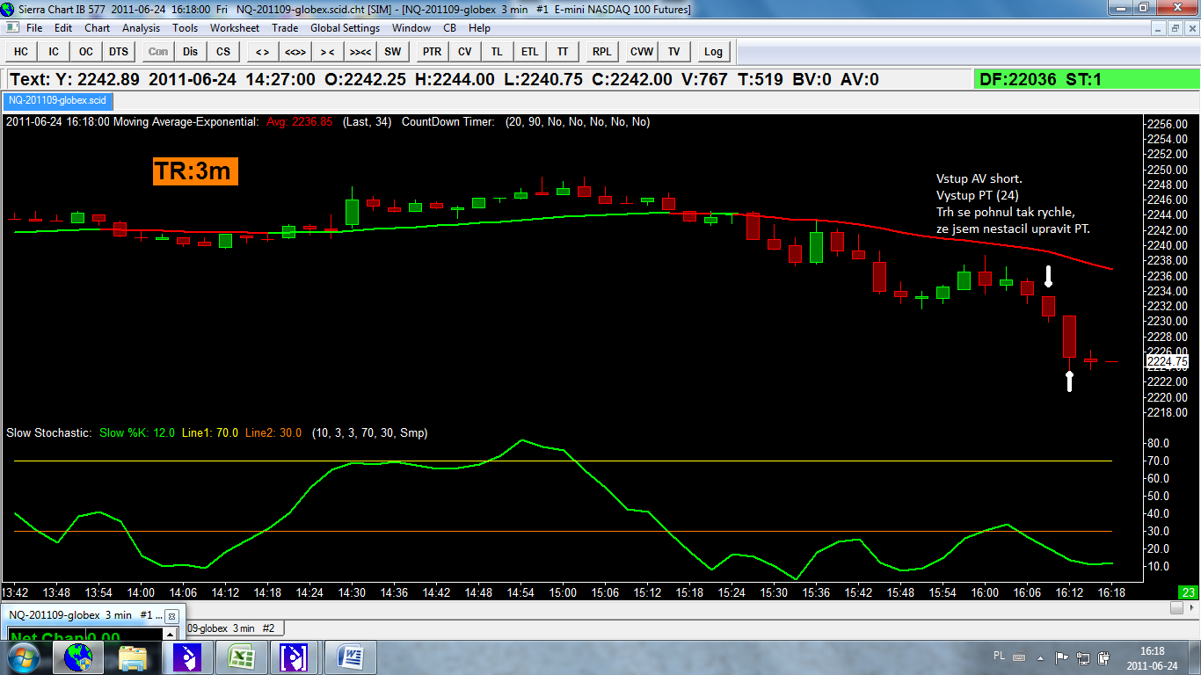Click the chart document icon beside File menu
This screenshot has height=675, width=1201.
pos(11,28)
